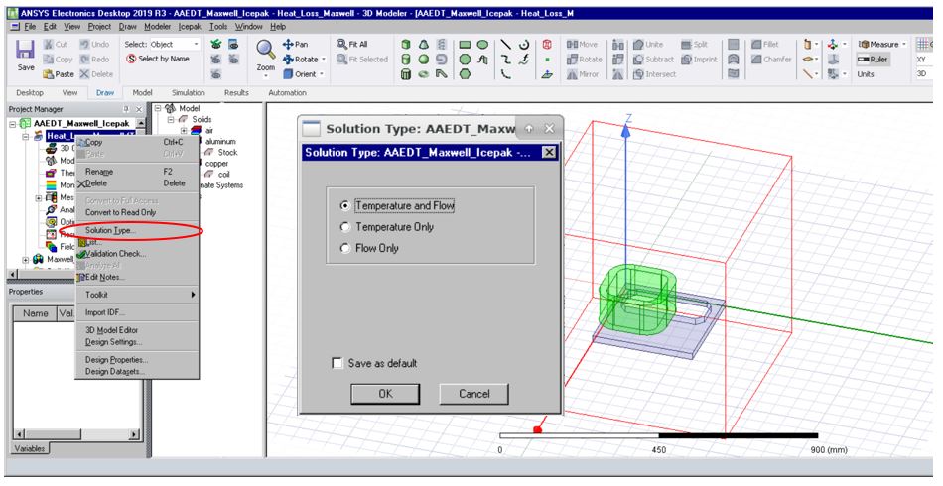
Task: Switch to the Automation ribbon tab
Action: point(287,92)
